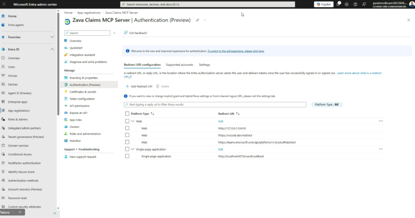The height and width of the screenshot is (218, 415).
Task: Switch to the Supported accounts tab
Action: click(179, 65)
